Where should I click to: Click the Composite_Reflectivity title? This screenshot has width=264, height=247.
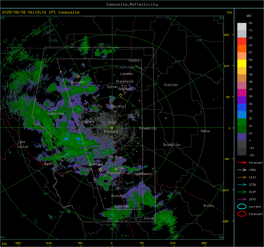point(132,4)
